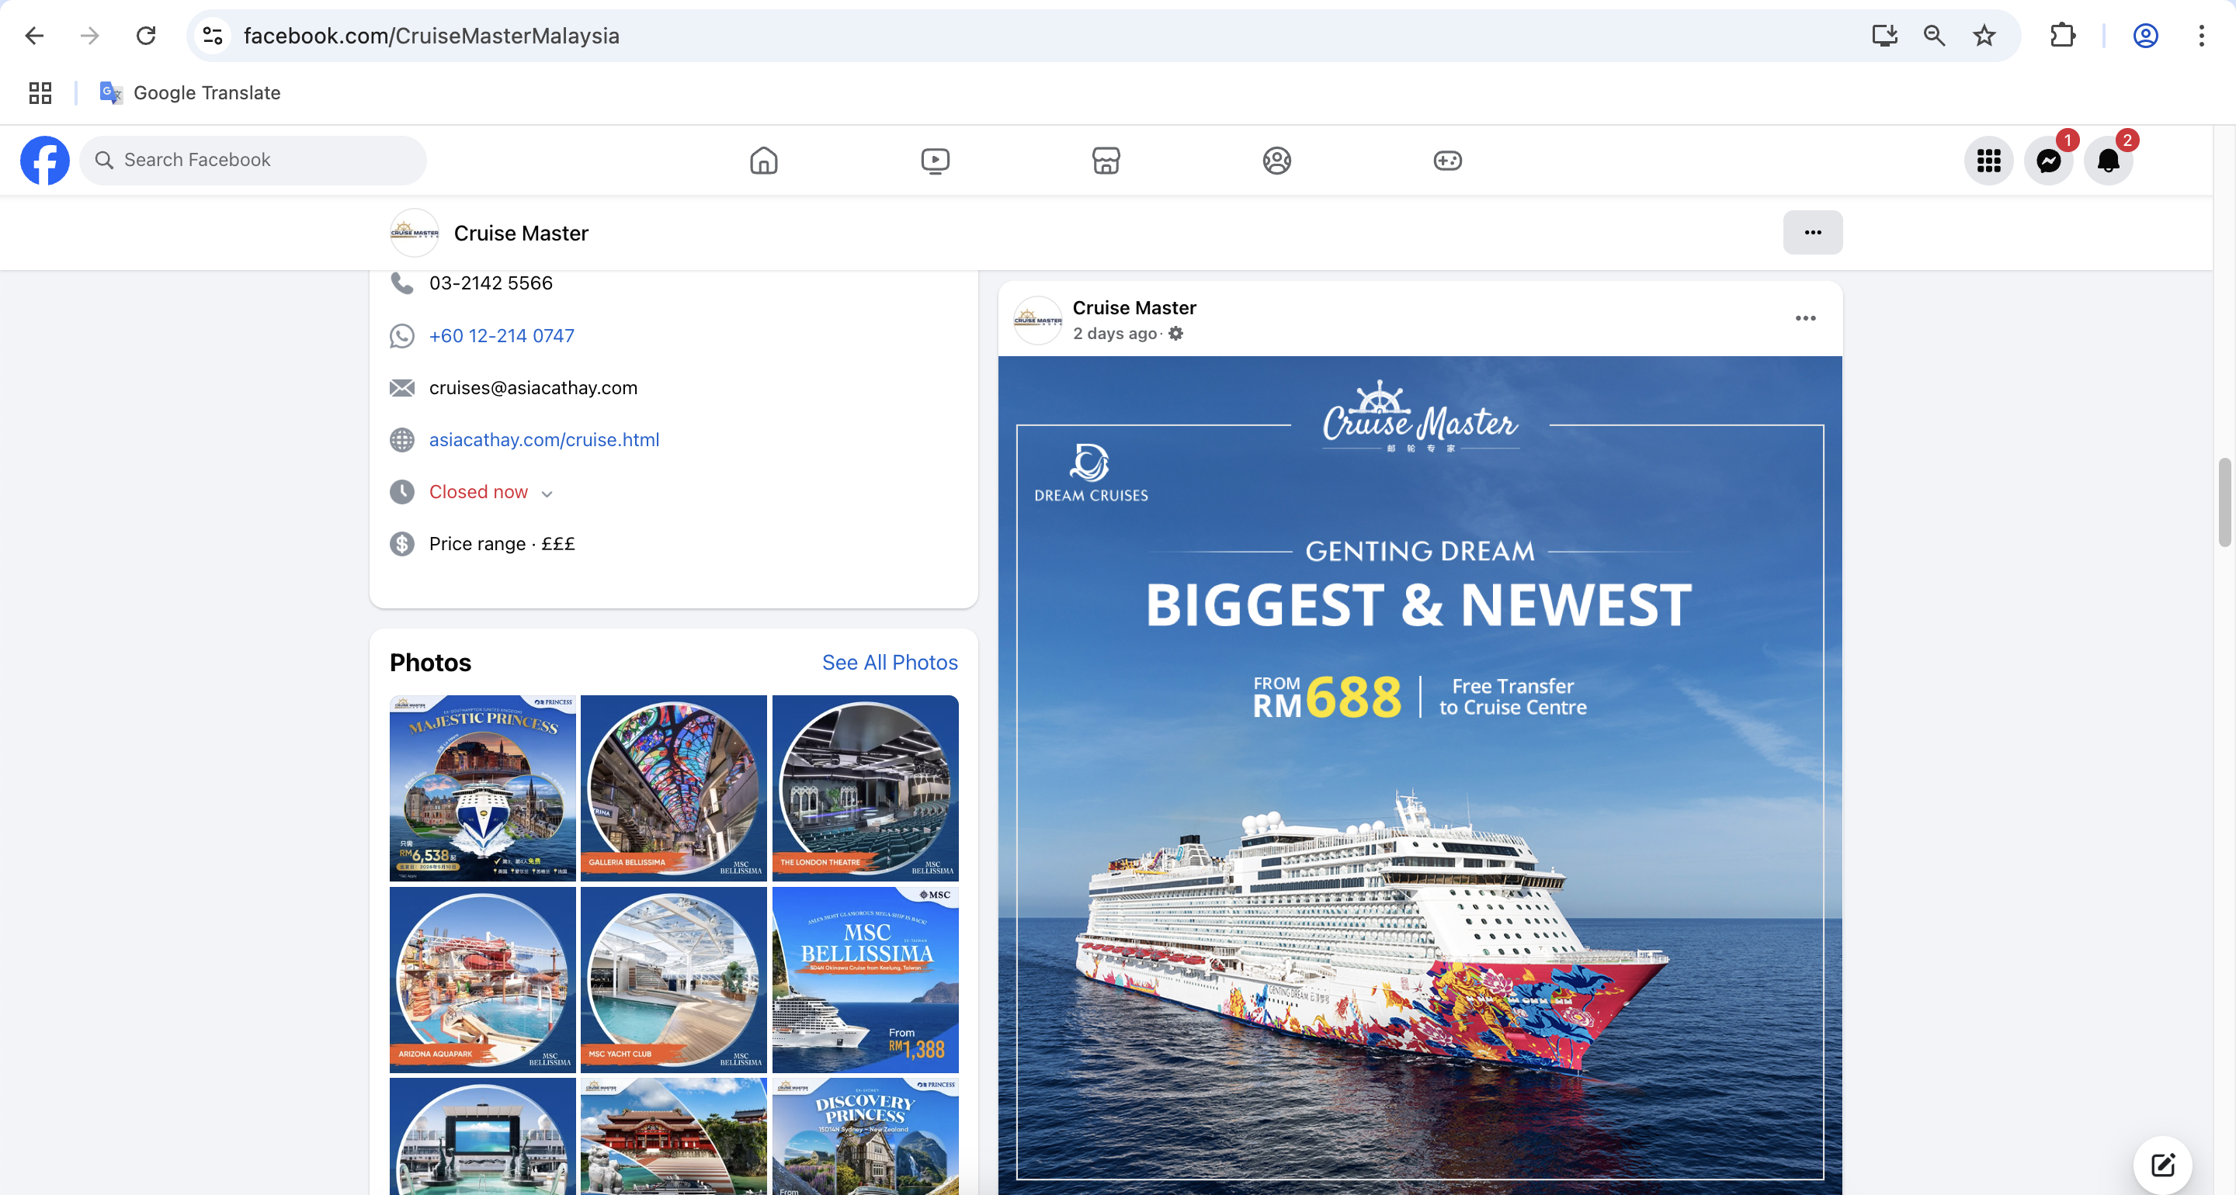Open the MSC Yacht Club photo thumbnail
The image size is (2236, 1195).
click(x=674, y=980)
